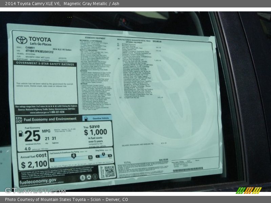The width and height of the screenshot is (271, 203).
Task: Click the title text '2014 Toyota Camry XLE V6'
Action: (33, 3)
